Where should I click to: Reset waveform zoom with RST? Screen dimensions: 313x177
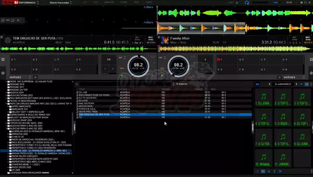tap(8, 20)
